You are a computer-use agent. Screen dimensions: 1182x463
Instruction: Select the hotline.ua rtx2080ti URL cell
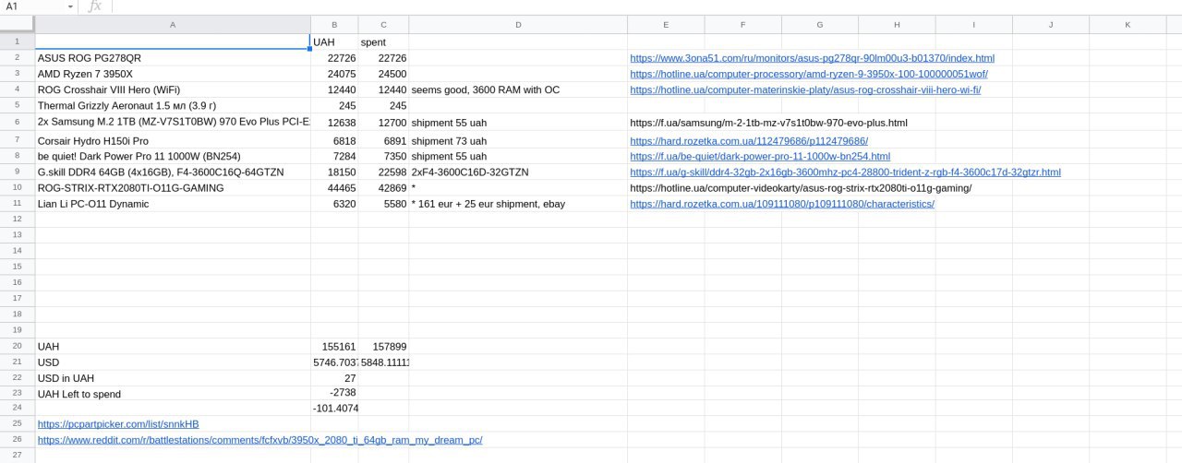[x=801, y=188]
